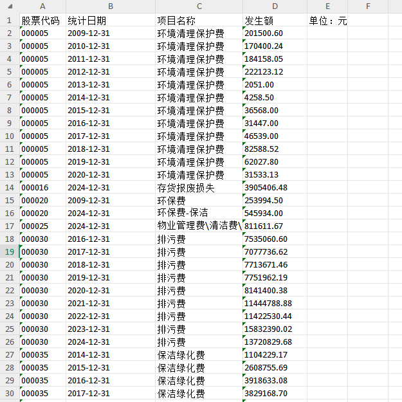Image resolution: width=402 pixels, height=402 pixels.
Task: Click amount cell 62027.80
Action: 275,161
